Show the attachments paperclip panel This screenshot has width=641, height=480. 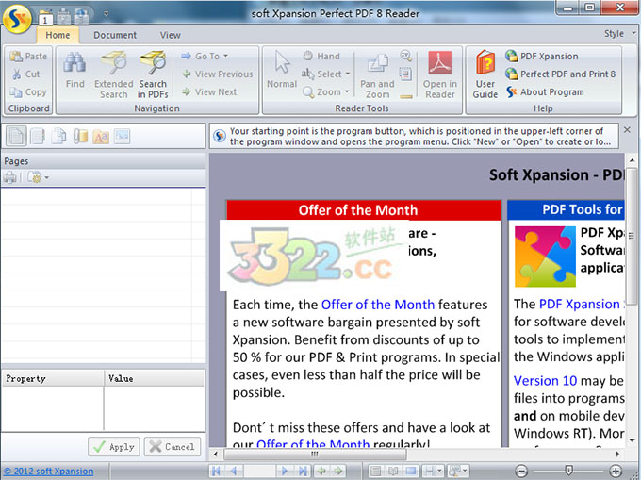[80, 136]
